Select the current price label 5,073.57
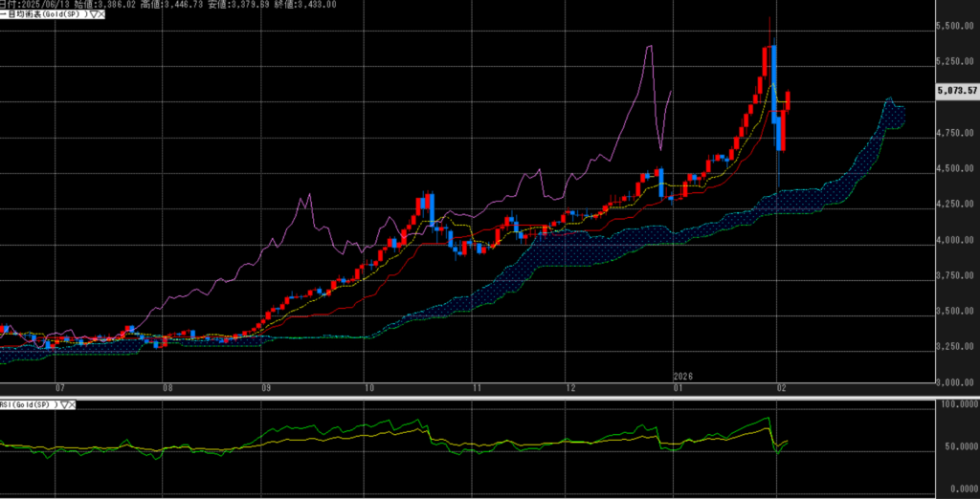 click(957, 91)
